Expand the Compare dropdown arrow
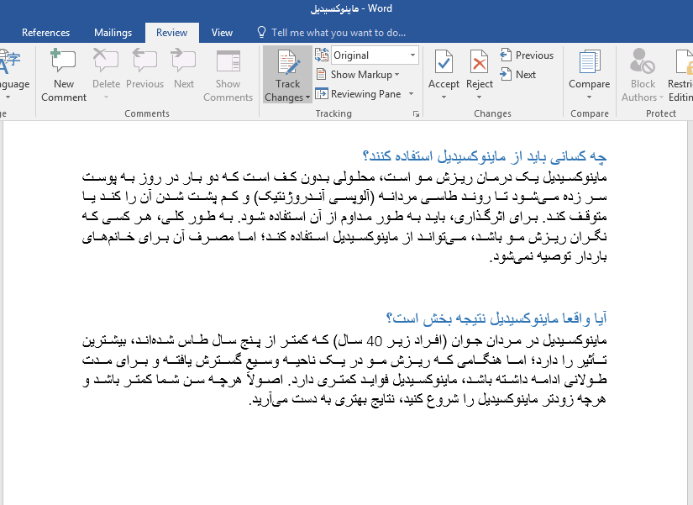Image resolution: width=693 pixels, height=505 pixels. point(589,97)
